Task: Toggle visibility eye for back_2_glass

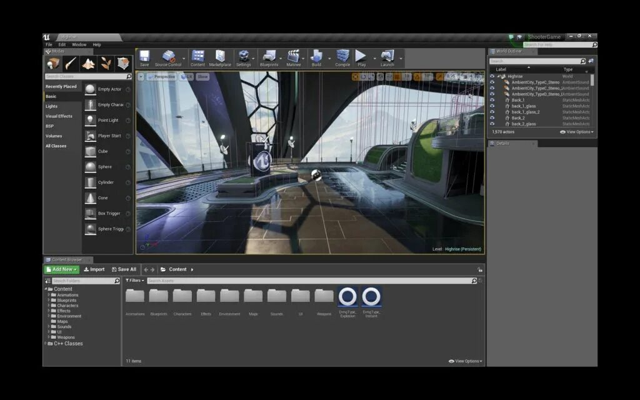Action: point(492,124)
